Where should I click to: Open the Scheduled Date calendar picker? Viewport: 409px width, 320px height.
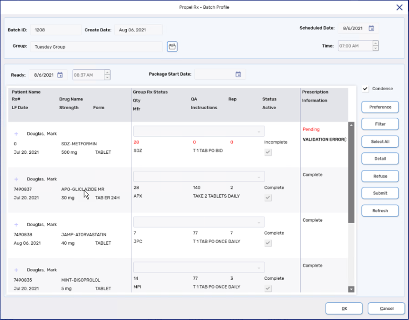(x=372, y=28)
